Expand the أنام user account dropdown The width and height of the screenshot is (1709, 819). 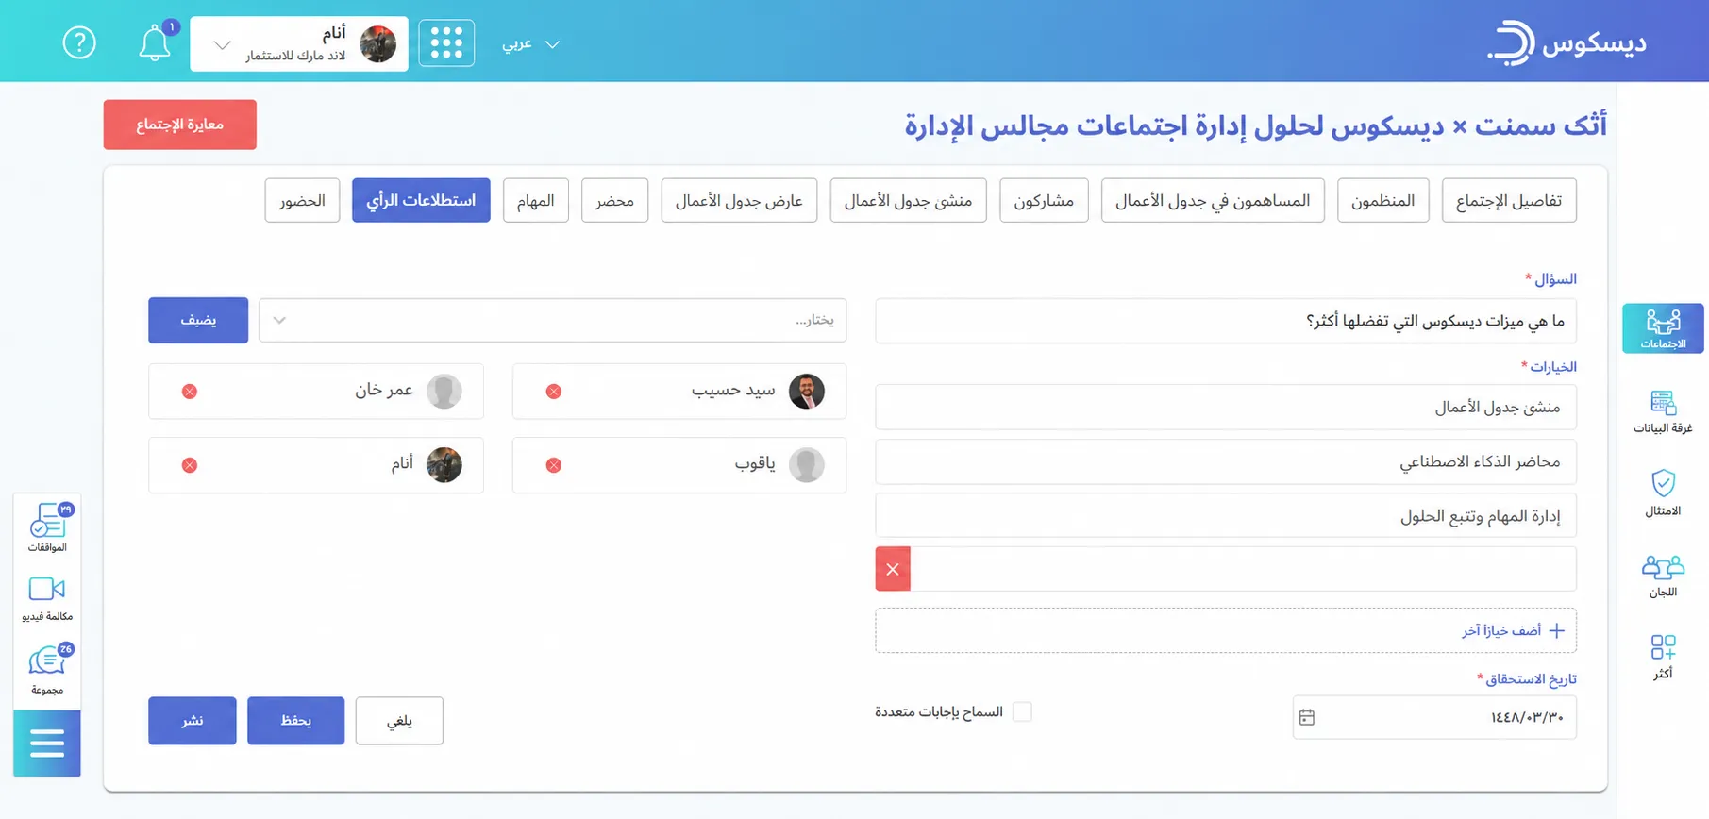click(299, 43)
